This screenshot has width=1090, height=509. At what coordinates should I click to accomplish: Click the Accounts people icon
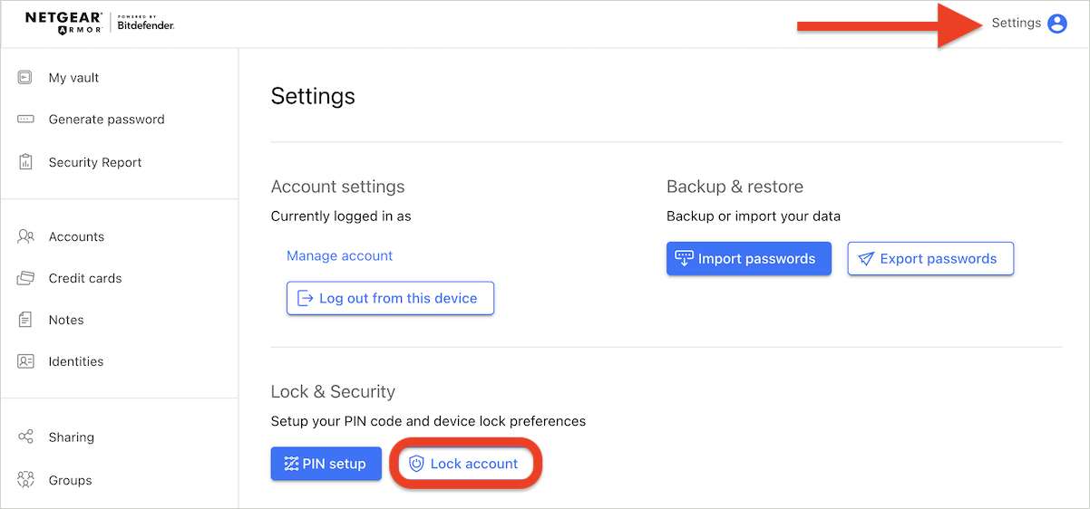click(x=25, y=236)
